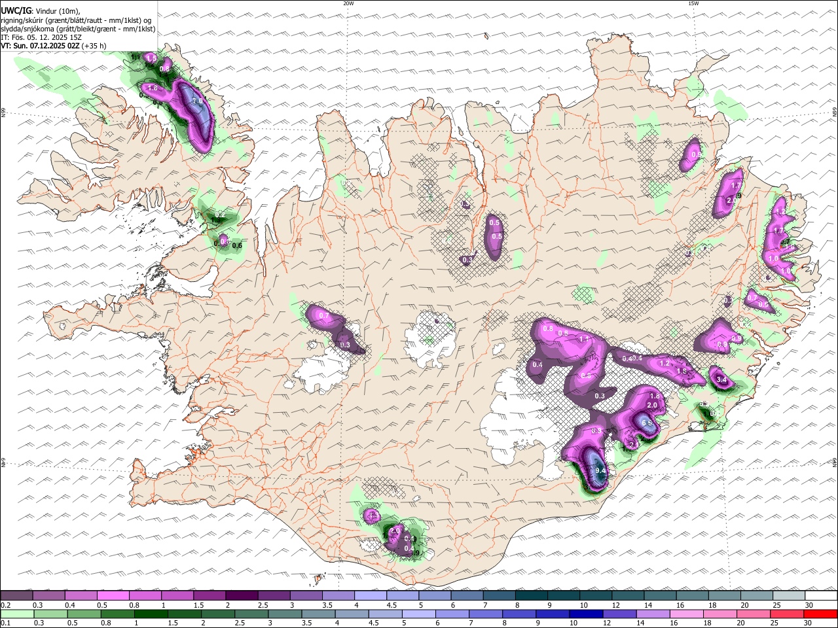838x628 pixels.
Task: Select the white swatch at 30 in snow scale
Action: coord(822,595)
